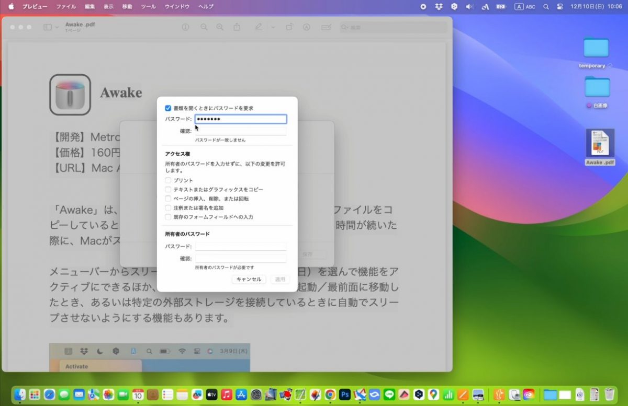The width and height of the screenshot is (628, 406).
Task: Check ページの挿入、削除、または回転
Action: click(x=168, y=199)
